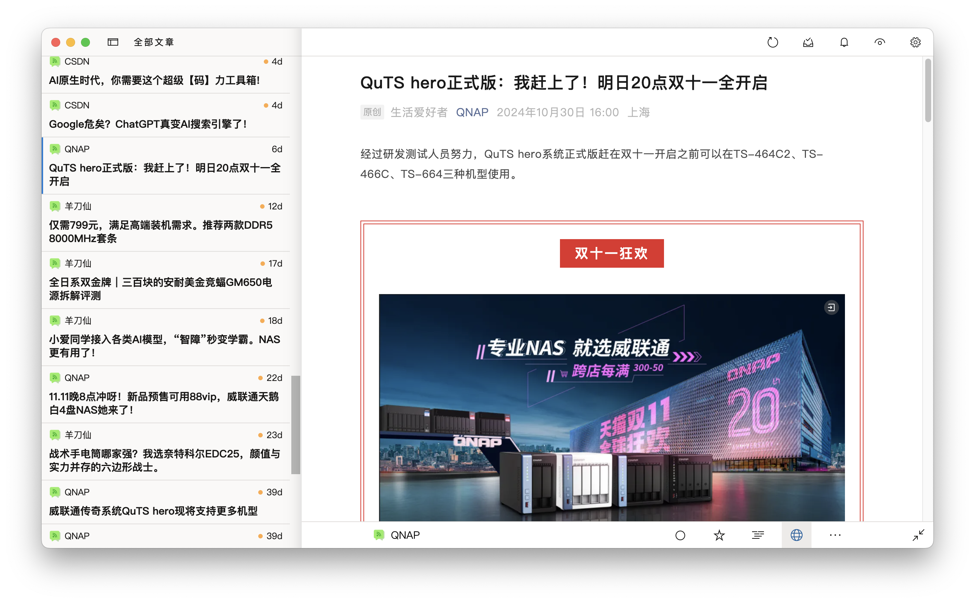Click the article title QuTS hero正式版 heading
Image resolution: width=975 pixels, height=603 pixels.
coord(564,83)
